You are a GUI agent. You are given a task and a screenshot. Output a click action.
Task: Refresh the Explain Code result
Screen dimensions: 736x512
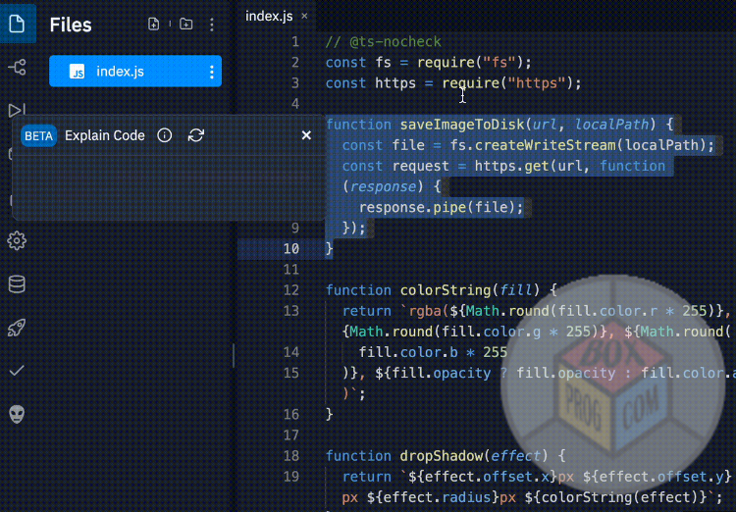[x=196, y=135]
